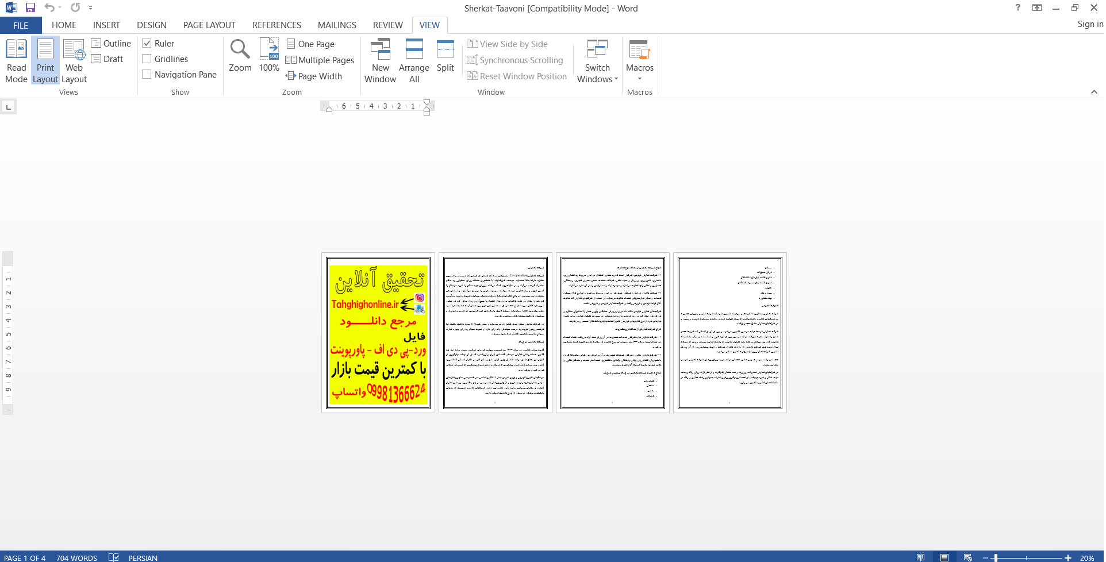Switch to the INSERT tab

106,25
